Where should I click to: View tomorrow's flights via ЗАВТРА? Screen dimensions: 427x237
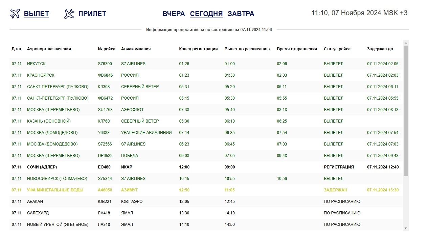click(241, 14)
